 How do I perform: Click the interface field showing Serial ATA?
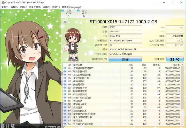pyautogui.click(x=125, y=36)
